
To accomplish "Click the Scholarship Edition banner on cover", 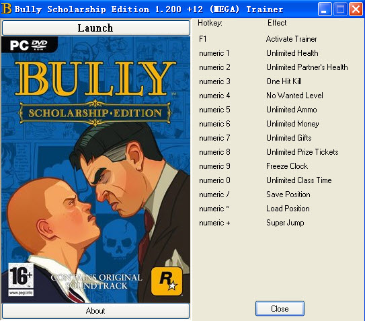I will pos(95,113).
